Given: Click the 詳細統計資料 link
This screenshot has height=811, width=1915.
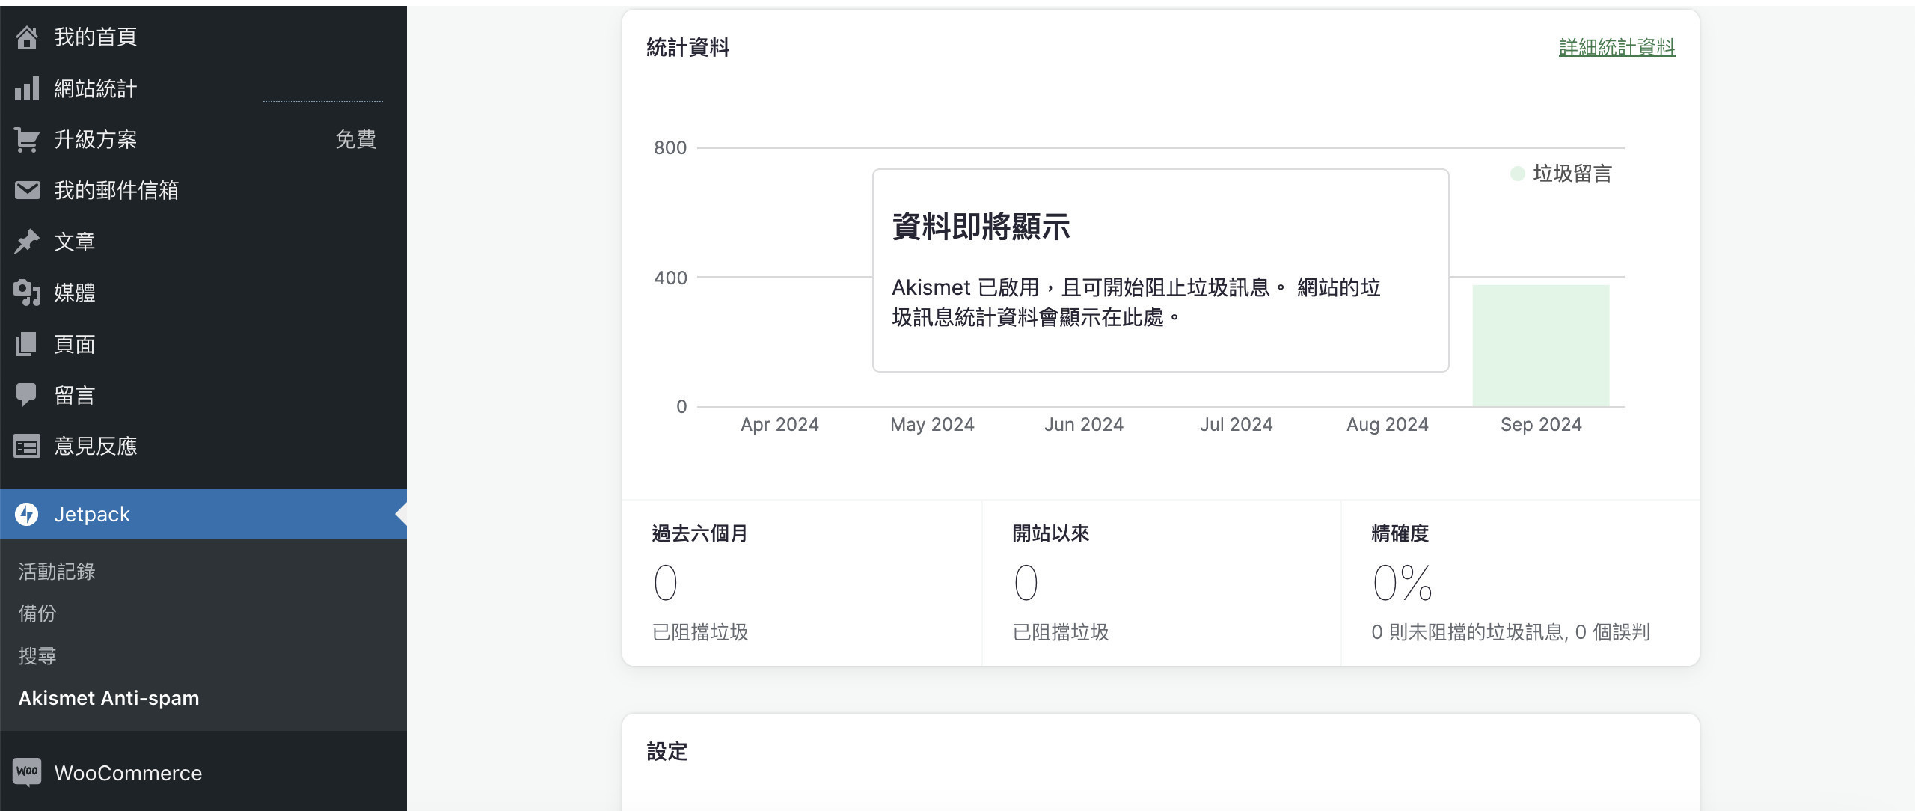Looking at the screenshot, I should [1617, 47].
